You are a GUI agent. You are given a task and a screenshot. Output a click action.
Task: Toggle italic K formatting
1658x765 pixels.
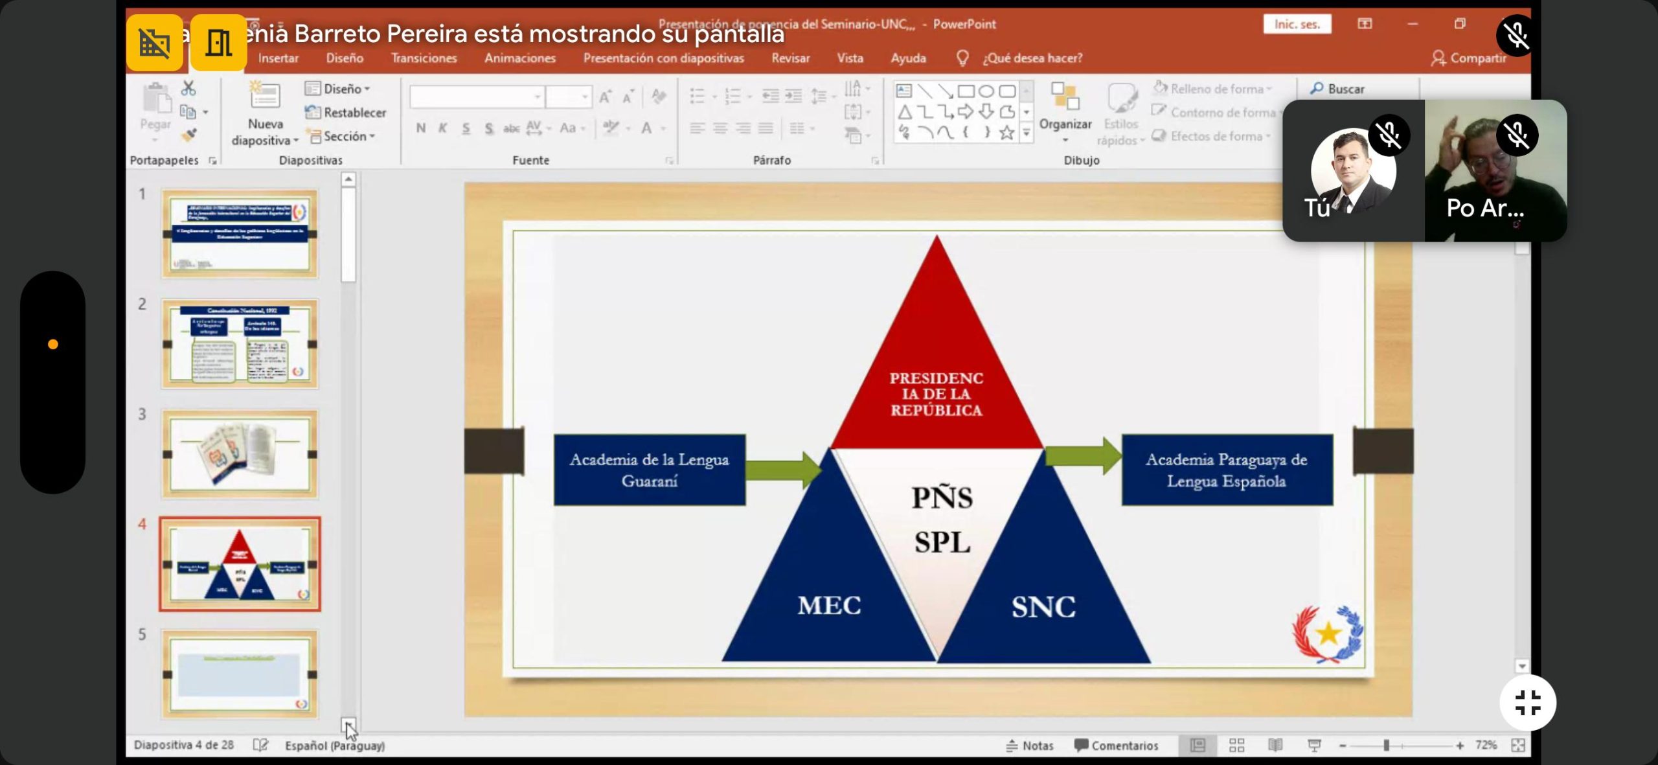click(x=443, y=128)
